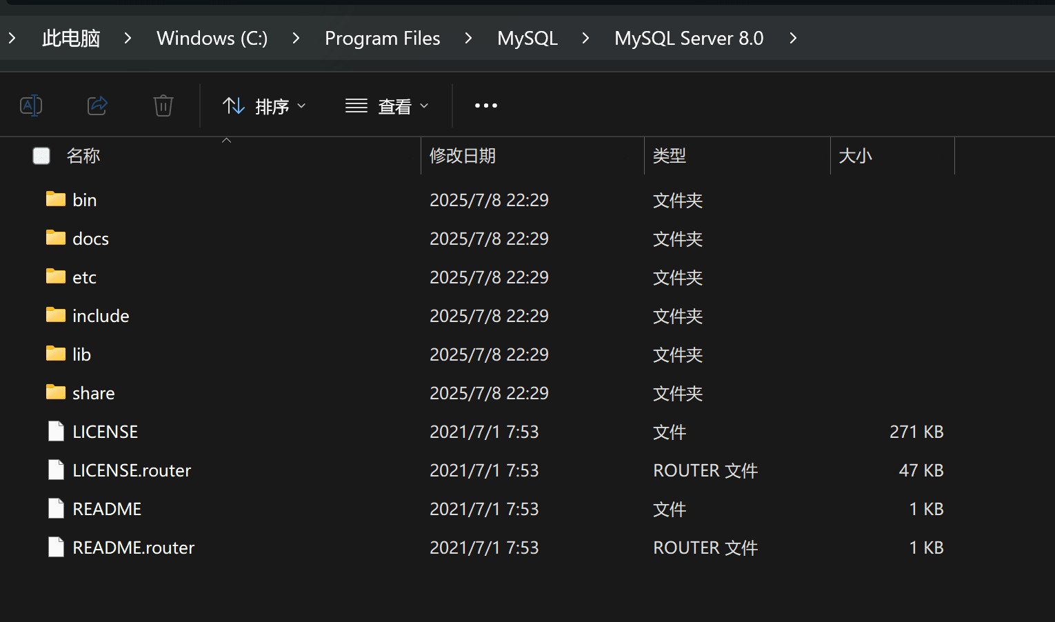The image size is (1055, 622).
Task: Select the LICENSE file icon
Action: click(56, 431)
